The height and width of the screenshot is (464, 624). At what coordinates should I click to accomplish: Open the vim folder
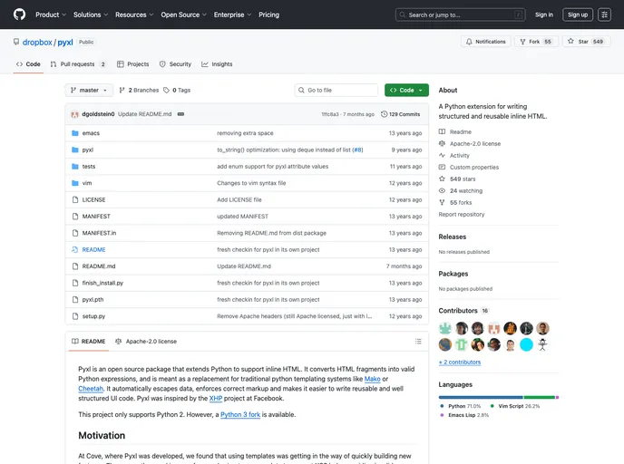point(87,183)
